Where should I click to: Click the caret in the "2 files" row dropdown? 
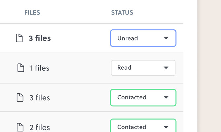pyautogui.click(x=166, y=127)
